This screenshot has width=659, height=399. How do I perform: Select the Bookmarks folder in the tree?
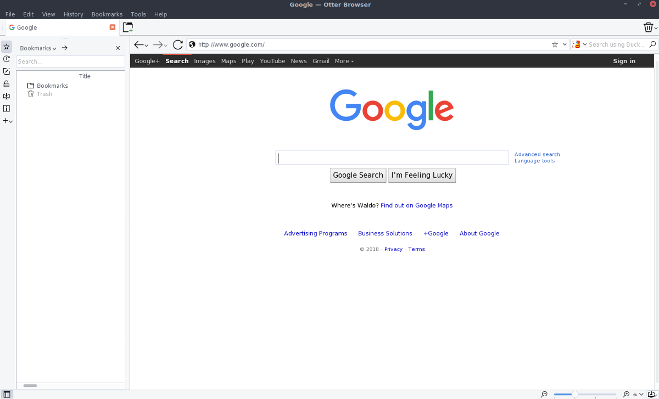(48, 86)
